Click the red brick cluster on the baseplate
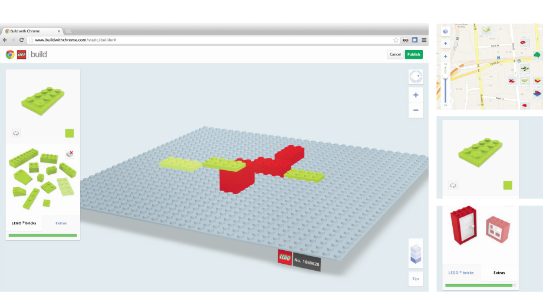 tap(262, 168)
